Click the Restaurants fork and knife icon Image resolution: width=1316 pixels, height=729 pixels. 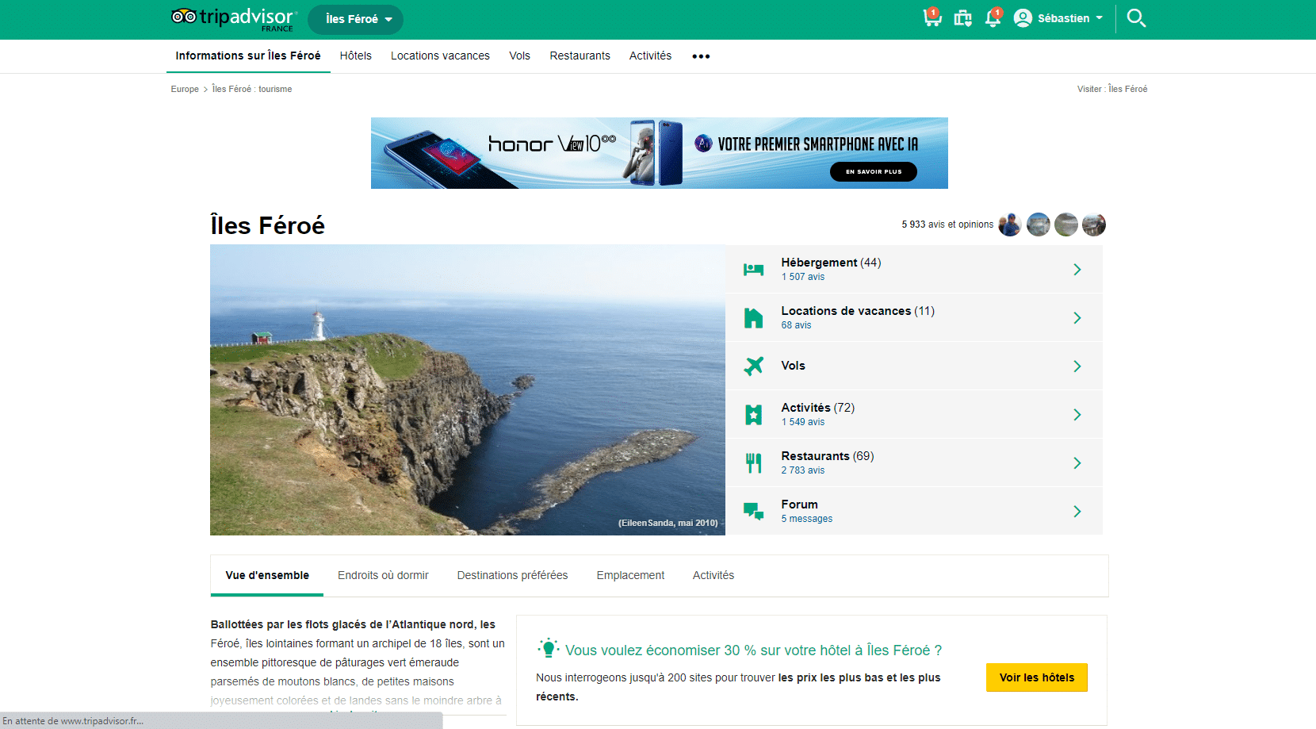[753, 462]
